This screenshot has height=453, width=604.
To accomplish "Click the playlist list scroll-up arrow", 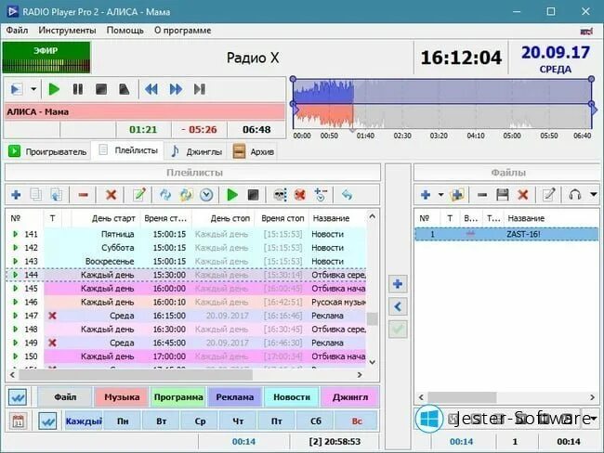I will (372, 216).
